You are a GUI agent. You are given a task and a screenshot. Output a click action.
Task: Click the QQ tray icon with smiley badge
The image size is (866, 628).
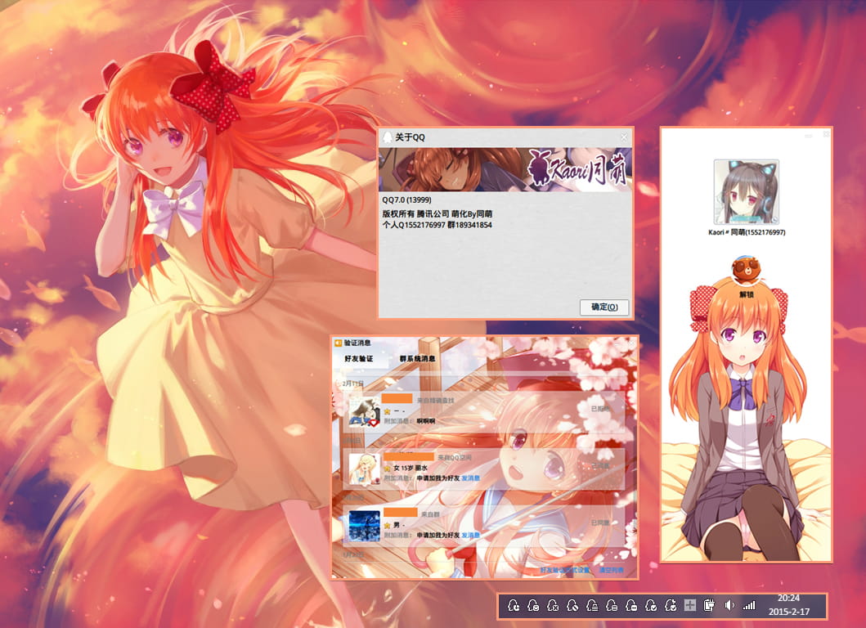(x=533, y=606)
